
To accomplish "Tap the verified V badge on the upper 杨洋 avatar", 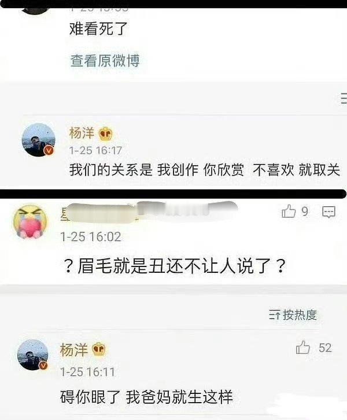I will point(49,151).
